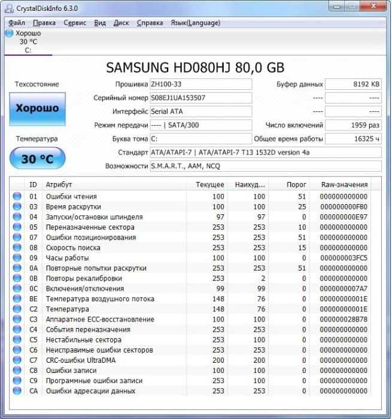Click the 30 °C temperature button
Image resolution: width=392 pixels, height=419 pixels.
tap(38, 159)
